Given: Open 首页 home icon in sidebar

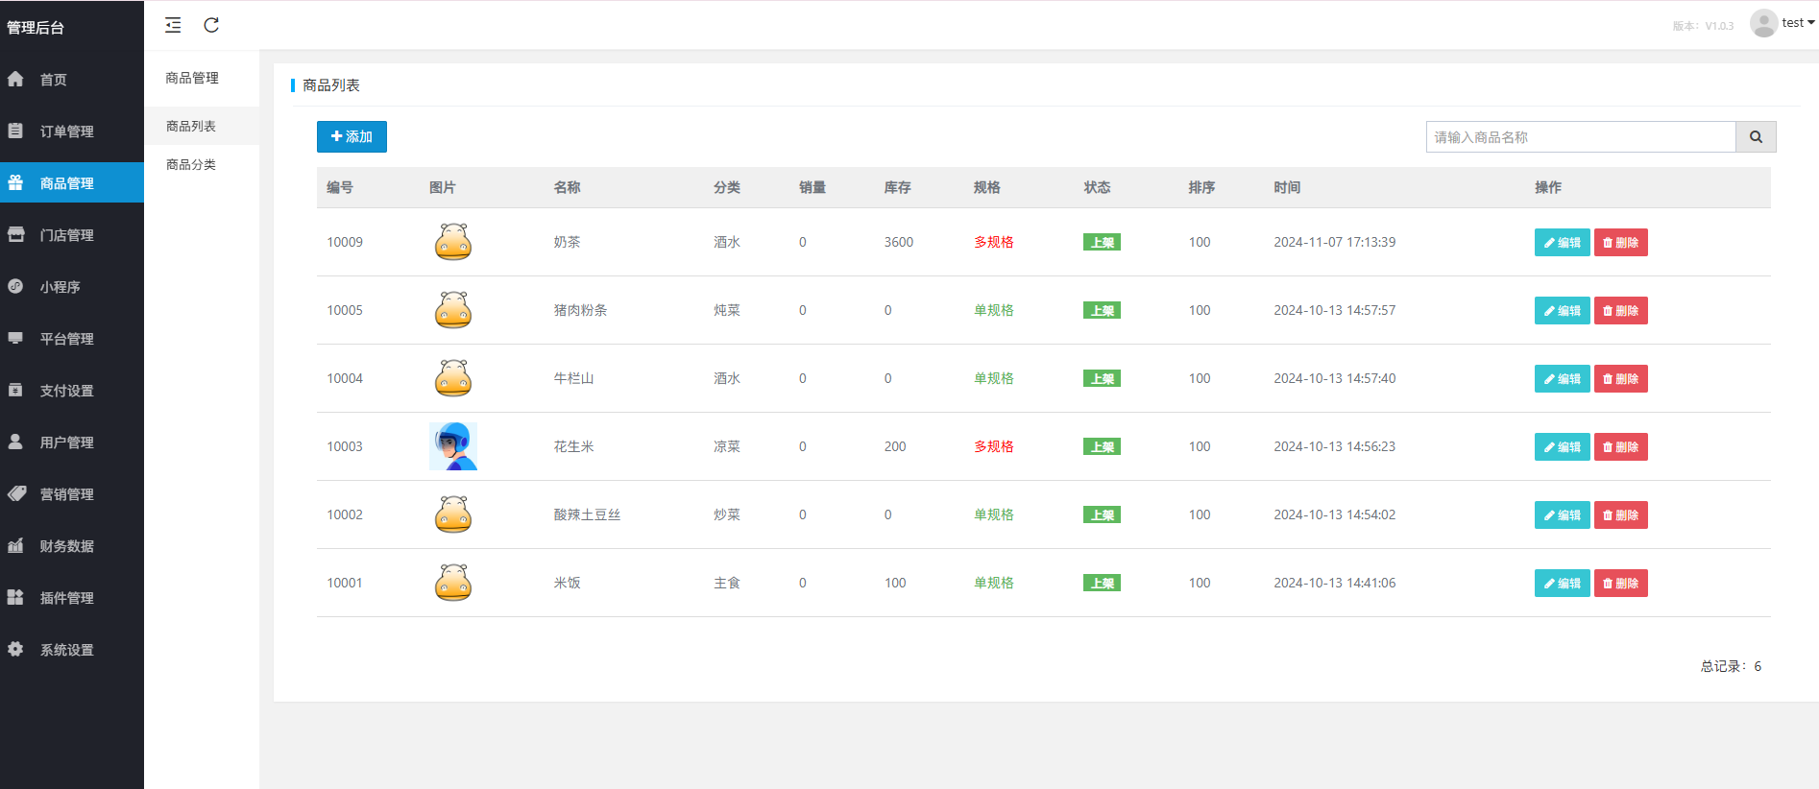Looking at the screenshot, I should [x=53, y=80].
